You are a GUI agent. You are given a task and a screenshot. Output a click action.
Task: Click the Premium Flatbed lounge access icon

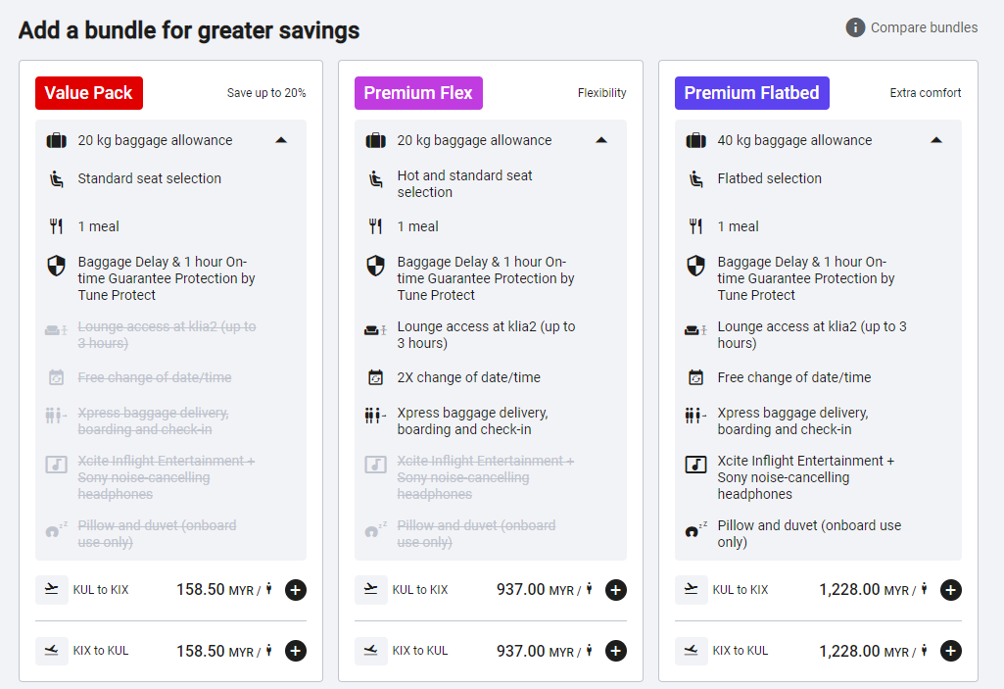(x=695, y=331)
